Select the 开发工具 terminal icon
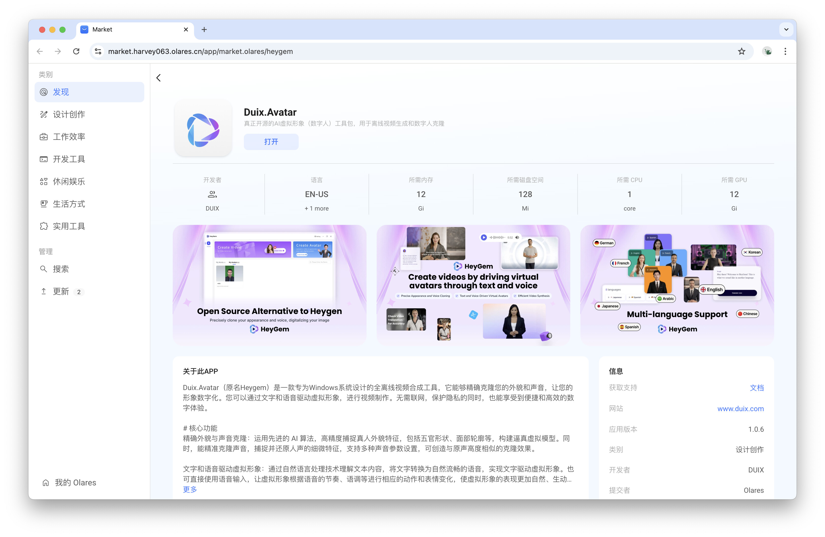This screenshot has height=537, width=825. (44, 159)
